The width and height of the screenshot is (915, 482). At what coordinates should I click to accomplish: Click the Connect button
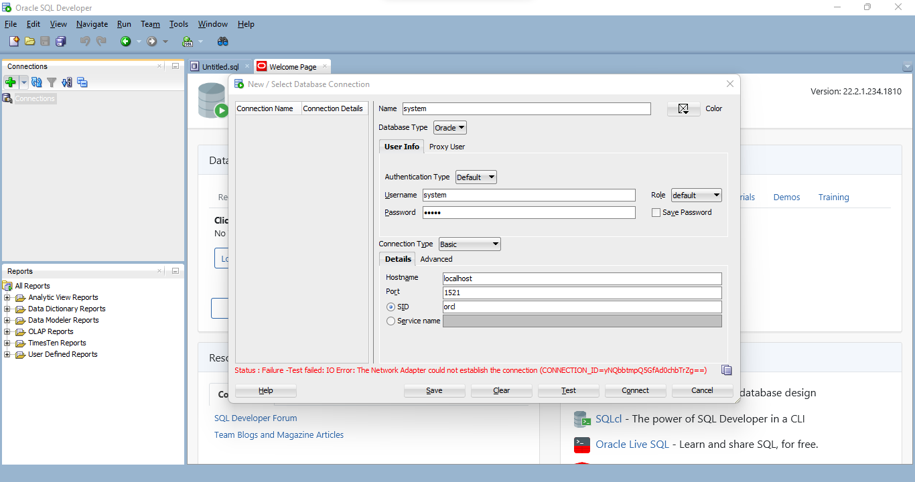(636, 390)
